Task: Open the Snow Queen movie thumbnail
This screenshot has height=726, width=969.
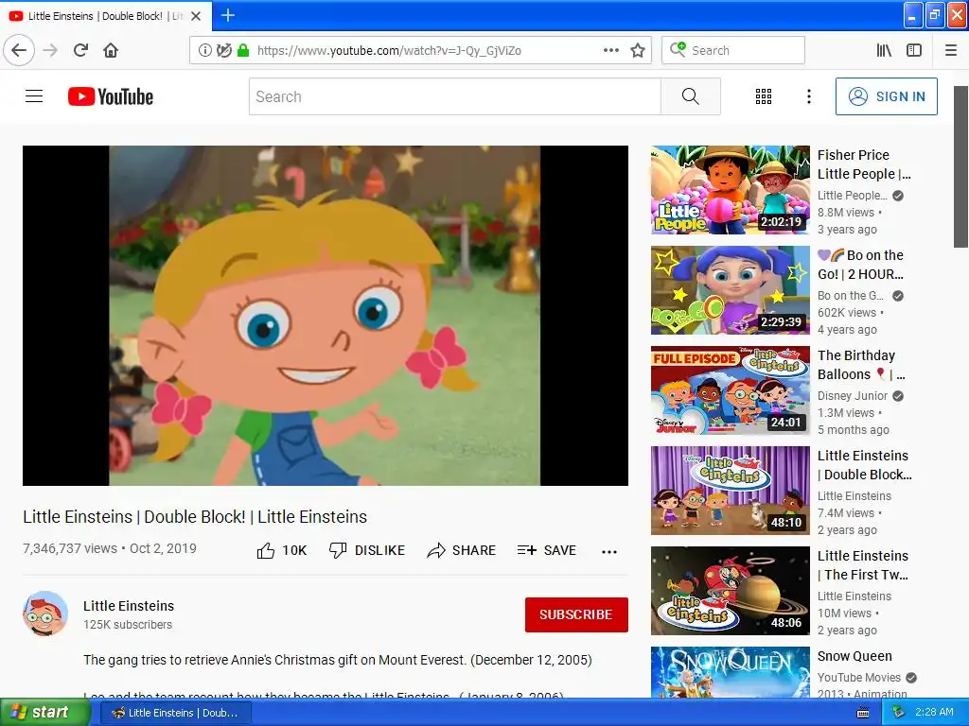Action: click(730, 672)
